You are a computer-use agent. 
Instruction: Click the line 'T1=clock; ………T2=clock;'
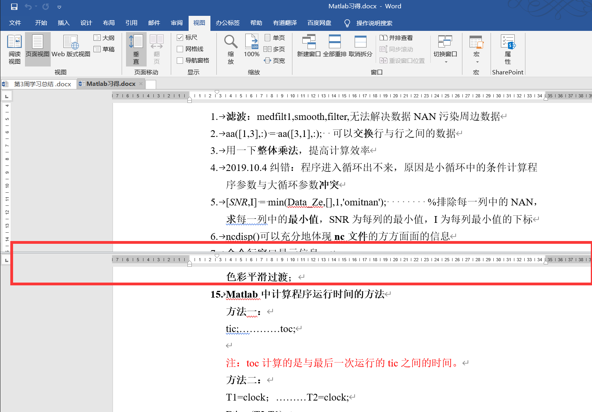(x=287, y=397)
